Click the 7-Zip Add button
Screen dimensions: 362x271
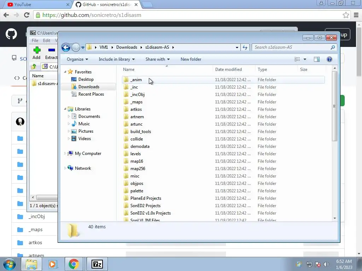pos(36,53)
